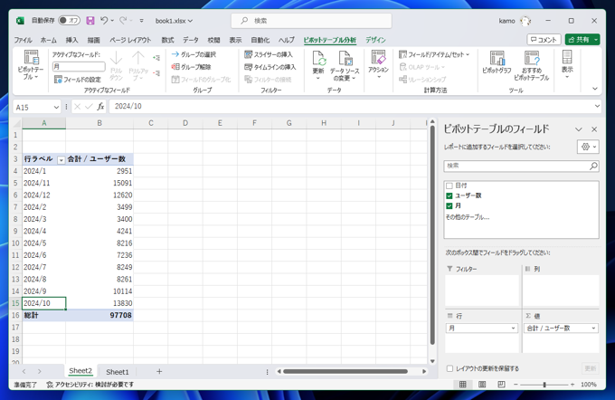Click the Insert Slicer icon
The width and height of the screenshot is (615, 400).
(249, 55)
